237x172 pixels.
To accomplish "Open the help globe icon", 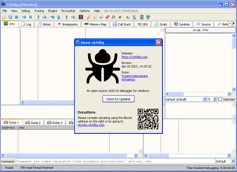I will 148,17.
